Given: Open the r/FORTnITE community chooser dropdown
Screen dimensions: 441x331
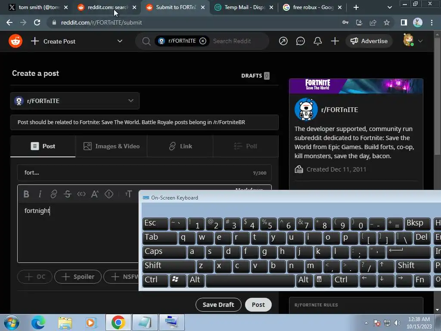Looking at the screenshot, I should (75, 101).
